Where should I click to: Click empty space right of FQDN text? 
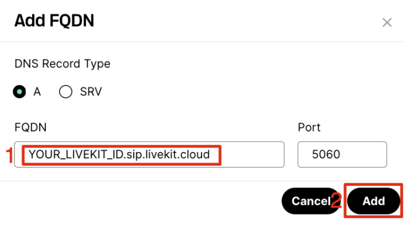pos(253,154)
